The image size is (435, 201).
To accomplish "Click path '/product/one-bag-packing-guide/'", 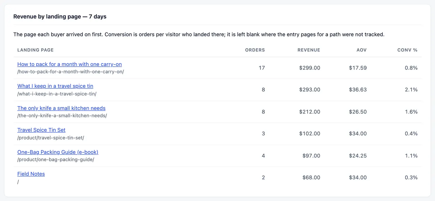I will [56, 160].
